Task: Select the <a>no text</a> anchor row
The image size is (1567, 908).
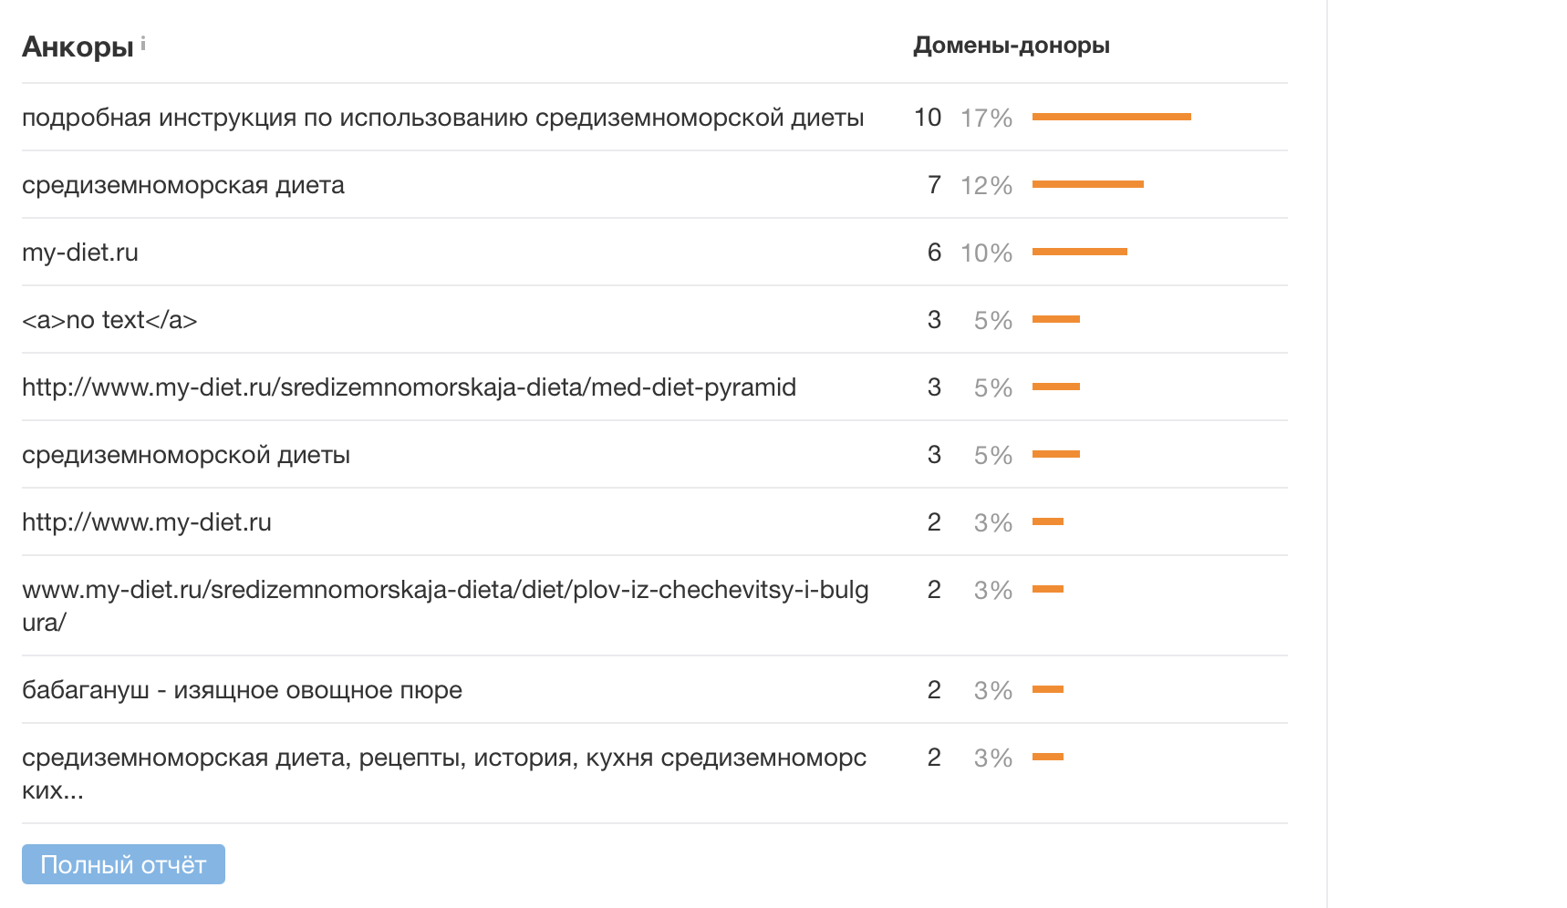Action: [x=109, y=320]
